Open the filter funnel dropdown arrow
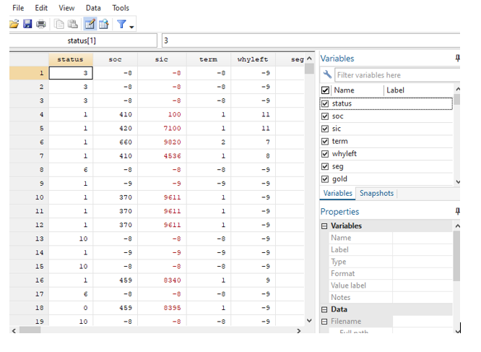Viewport: 481px width, 352px height. (132, 27)
